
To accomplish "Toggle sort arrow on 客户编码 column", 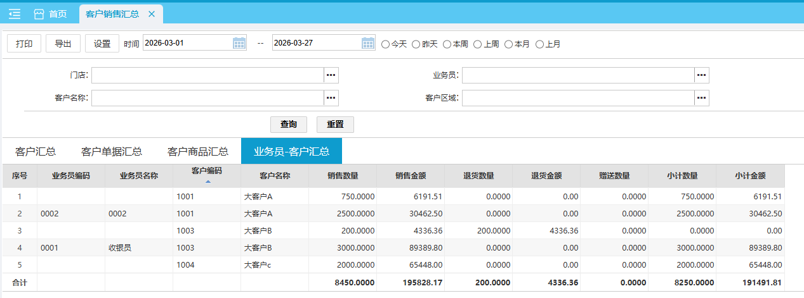I will point(207,182).
